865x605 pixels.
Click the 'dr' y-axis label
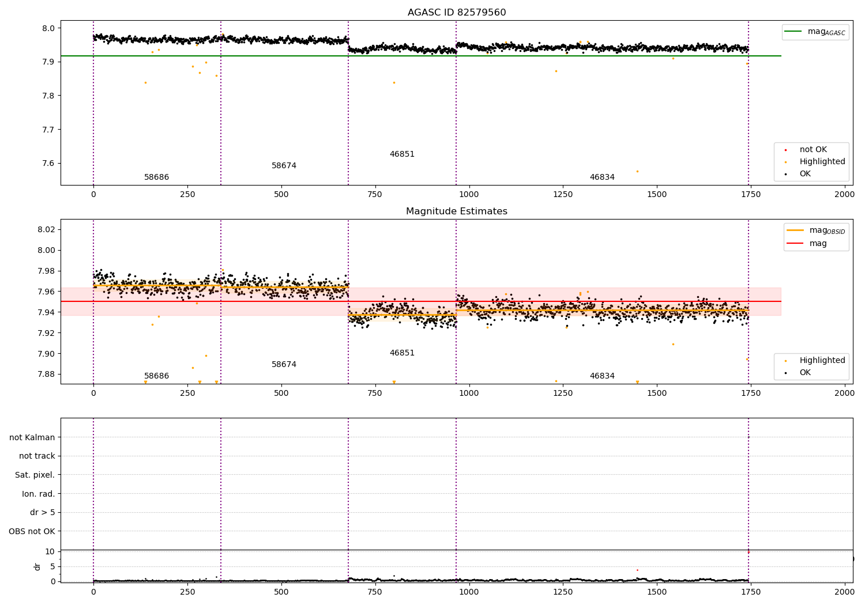coord(37,566)
